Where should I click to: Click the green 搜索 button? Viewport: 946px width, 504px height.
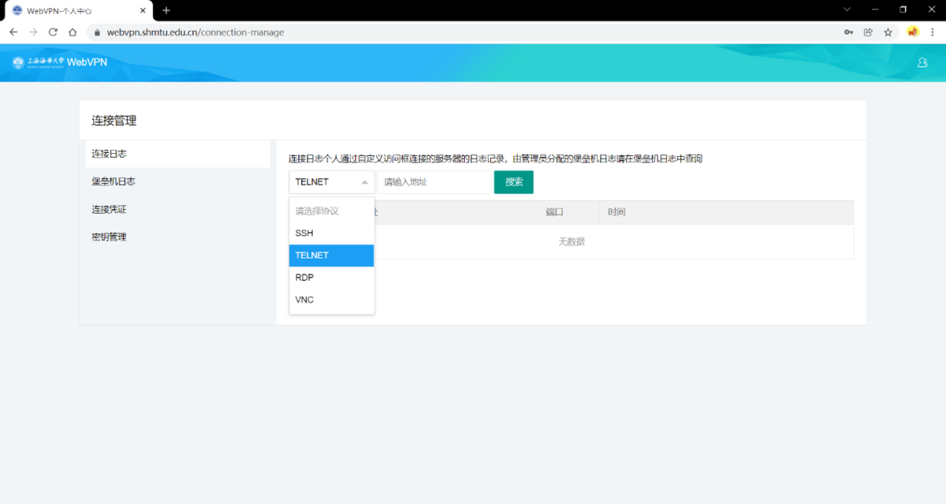[513, 182]
